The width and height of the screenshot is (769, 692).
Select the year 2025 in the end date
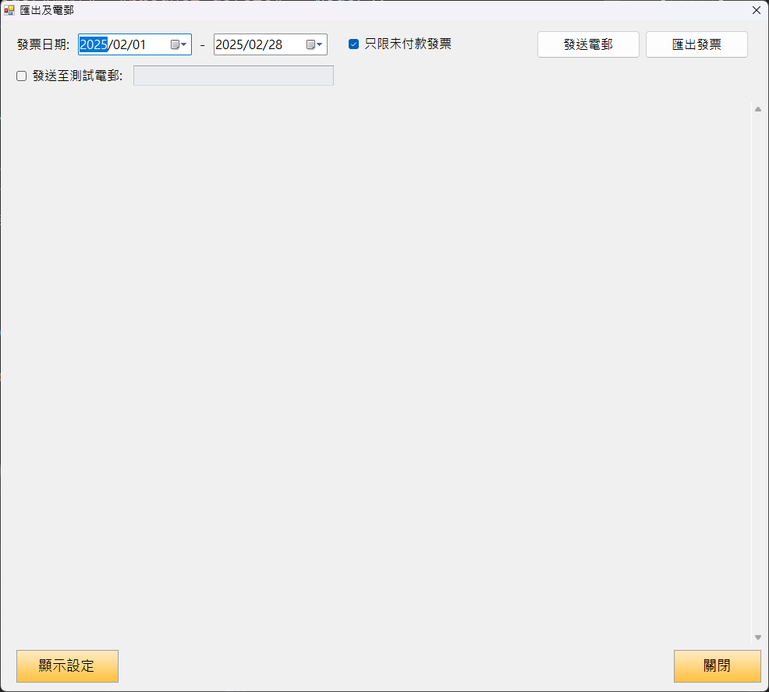[x=229, y=44]
